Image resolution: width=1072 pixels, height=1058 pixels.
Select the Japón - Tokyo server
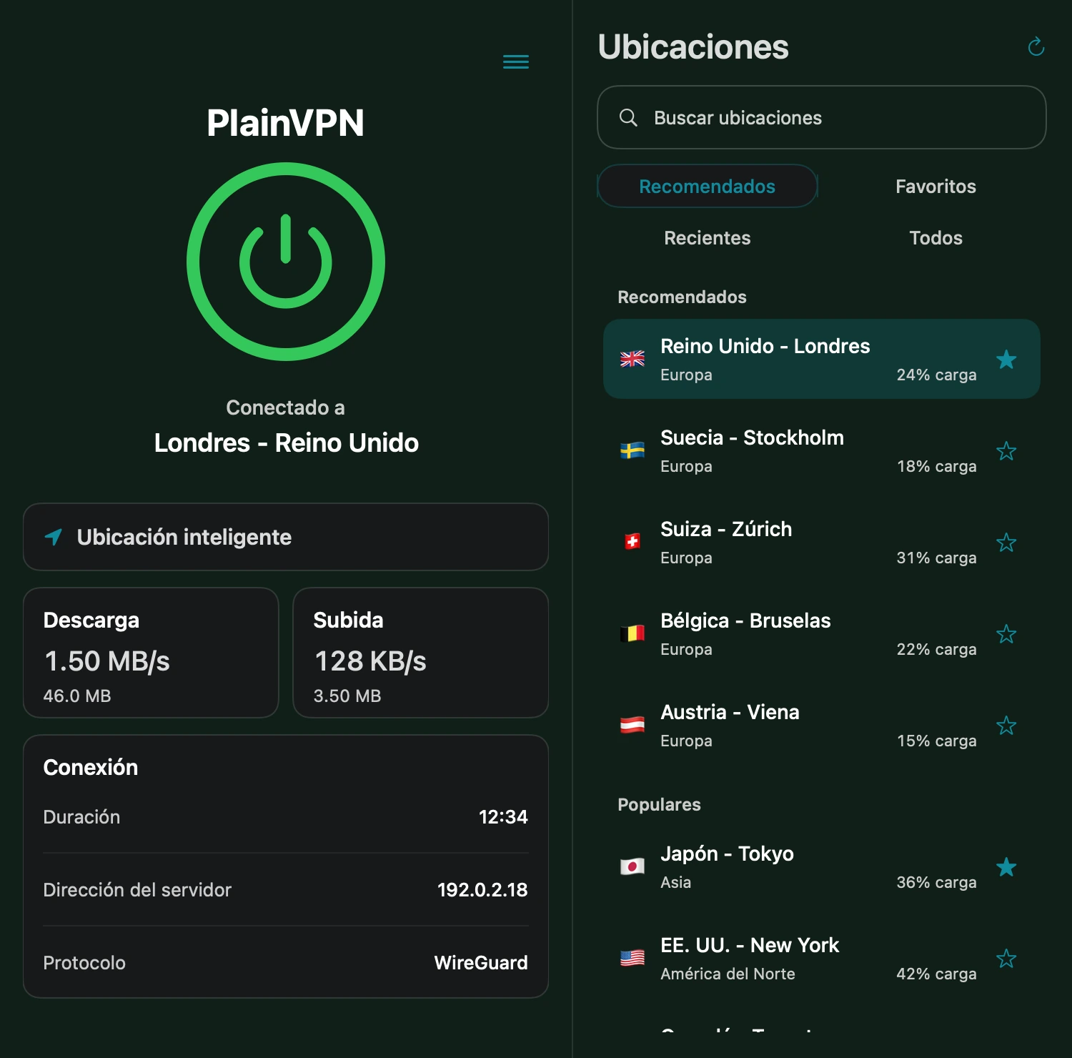tap(822, 866)
